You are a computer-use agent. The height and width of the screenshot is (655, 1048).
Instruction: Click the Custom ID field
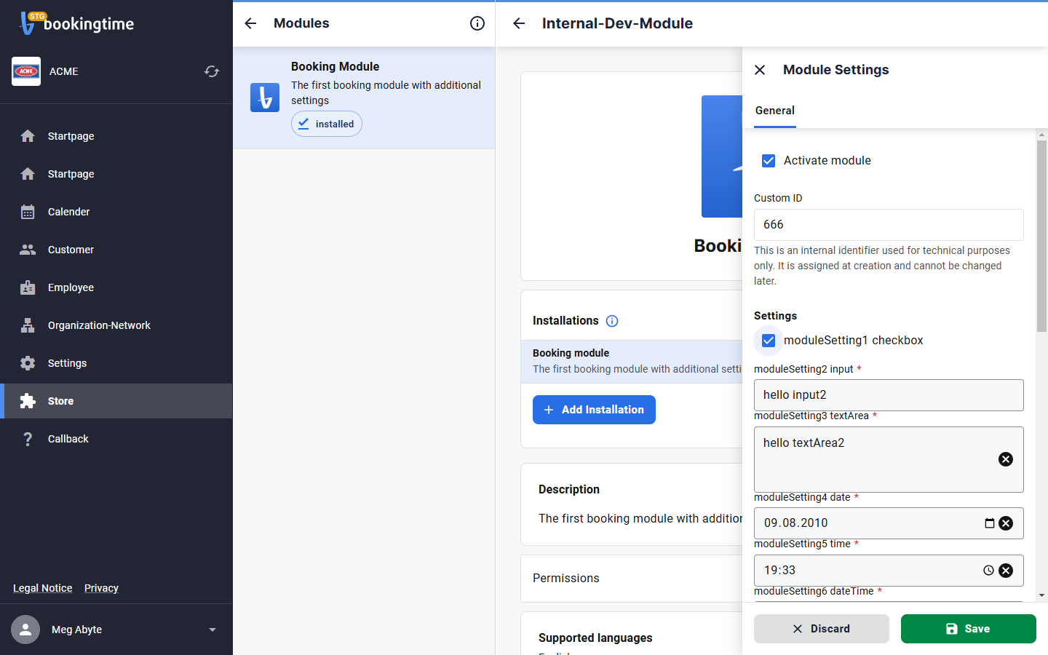[889, 225]
